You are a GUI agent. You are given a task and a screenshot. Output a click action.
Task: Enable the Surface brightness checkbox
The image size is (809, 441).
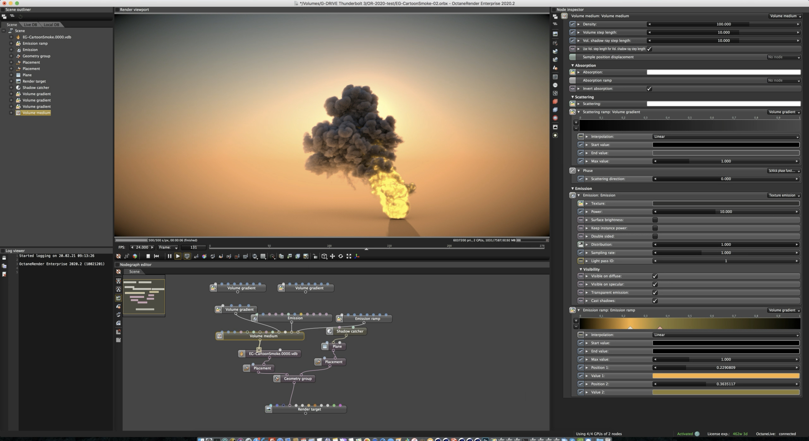(655, 220)
